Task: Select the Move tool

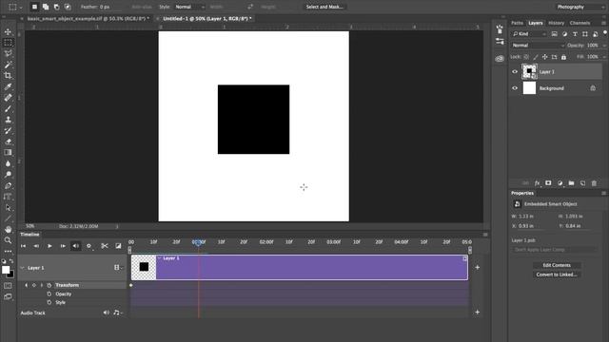Action: [8, 31]
